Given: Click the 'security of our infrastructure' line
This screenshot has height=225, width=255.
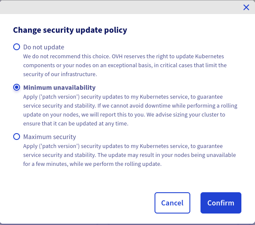Looking at the screenshot, I should [x=60, y=74].
